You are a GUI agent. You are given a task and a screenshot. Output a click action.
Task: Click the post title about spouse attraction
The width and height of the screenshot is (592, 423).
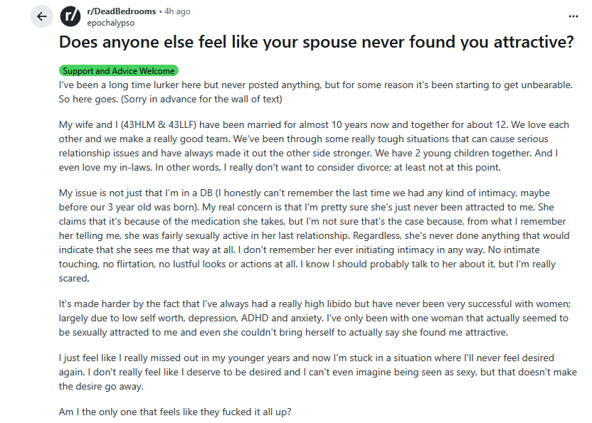(x=316, y=42)
